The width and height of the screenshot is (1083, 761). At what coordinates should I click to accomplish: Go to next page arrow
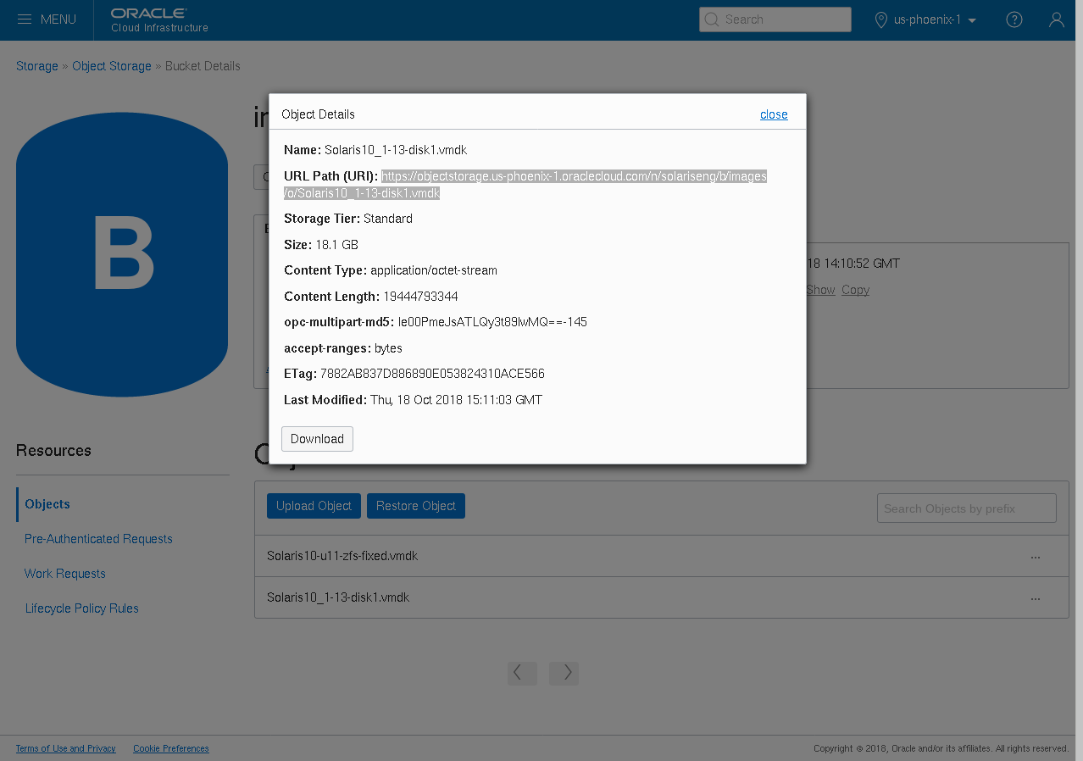click(564, 673)
